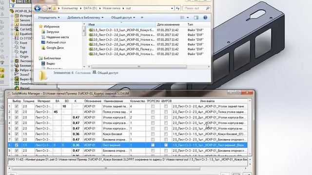Click the toolbar overflow chevron
Screen dimensions: 312x175
142,17
